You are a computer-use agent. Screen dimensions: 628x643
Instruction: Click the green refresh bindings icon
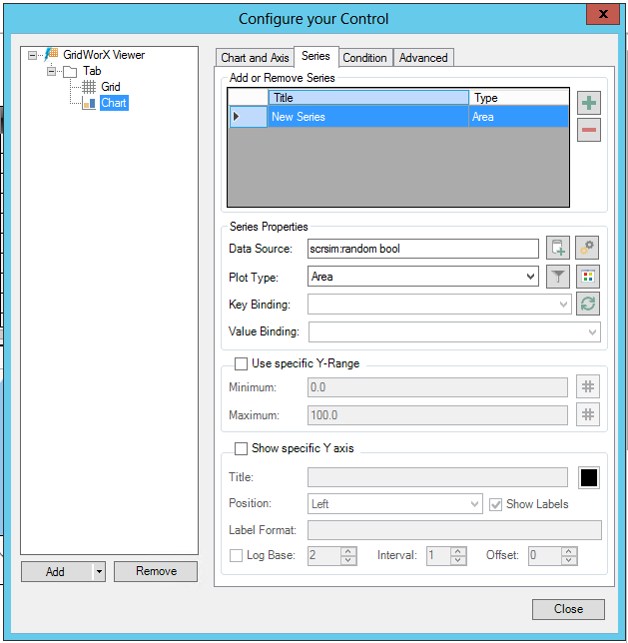(x=588, y=305)
